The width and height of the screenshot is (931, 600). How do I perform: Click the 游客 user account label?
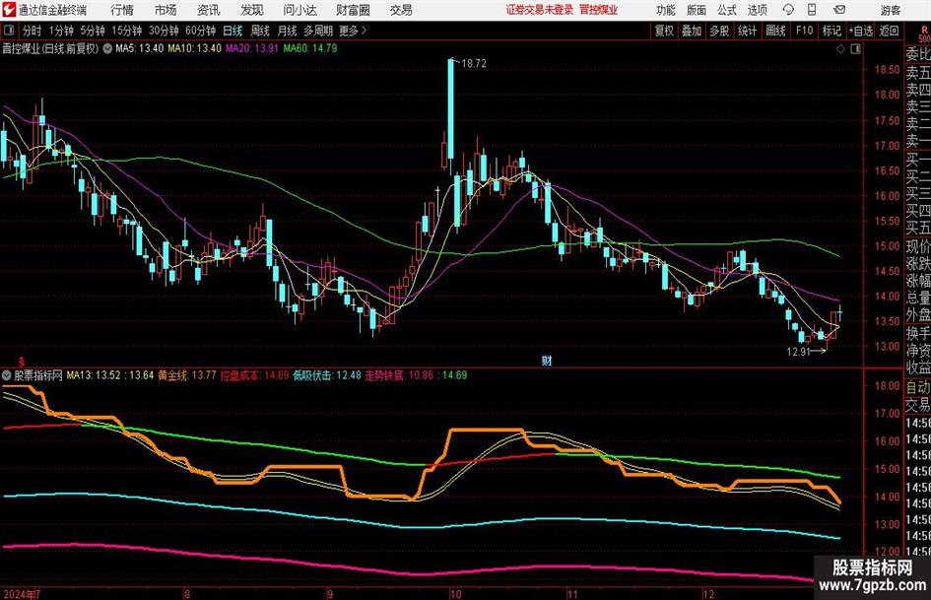891,10
